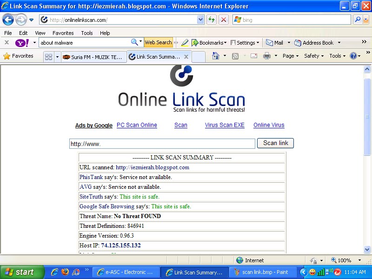Go back with the browser Back arrow
The height and width of the screenshot is (279, 372).
point(8,20)
